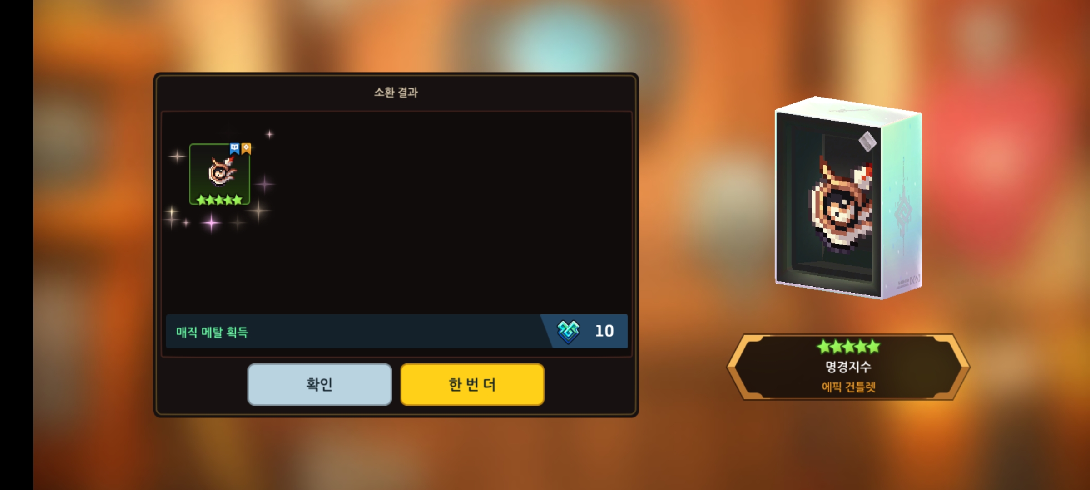Click the magic metal gem icon
The height and width of the screenshot is (490, 1090).
(x=568, y=332)
